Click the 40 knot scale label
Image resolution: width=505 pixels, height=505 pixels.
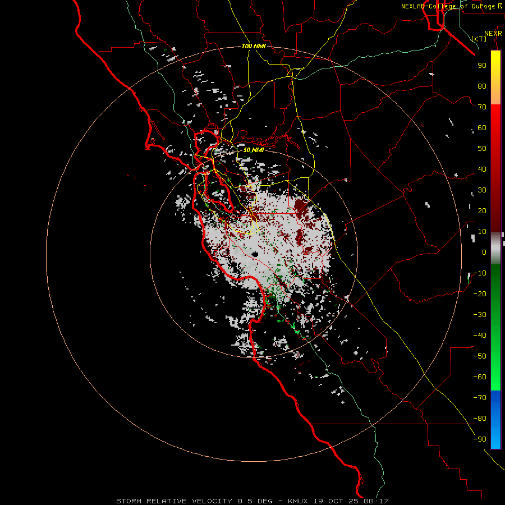tap(482, 169)
